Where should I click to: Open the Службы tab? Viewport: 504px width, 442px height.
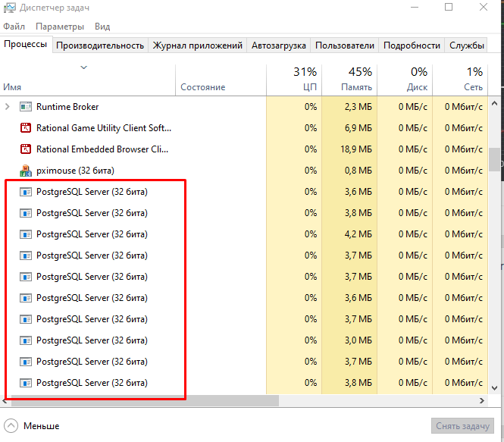point(466,45)
